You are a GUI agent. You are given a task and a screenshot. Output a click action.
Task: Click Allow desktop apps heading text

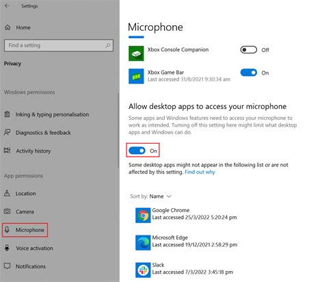207,107
